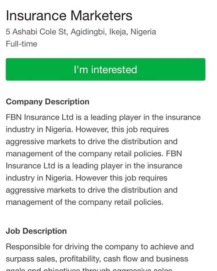Click the Full-time employment type label
The height and width of the screenshot is (271, 217).
[x=22, y=44]
